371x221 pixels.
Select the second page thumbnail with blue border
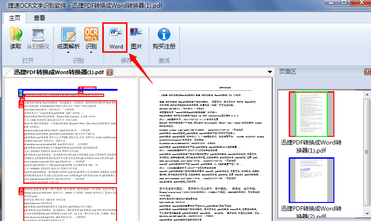[x=311, y=180]
